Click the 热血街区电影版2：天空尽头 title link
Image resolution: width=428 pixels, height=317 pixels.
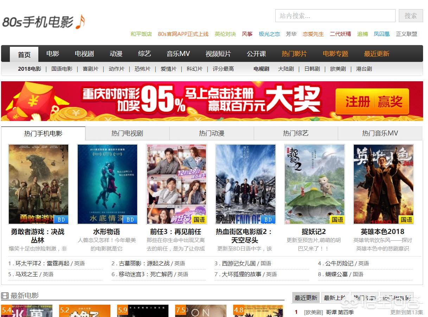245,236
